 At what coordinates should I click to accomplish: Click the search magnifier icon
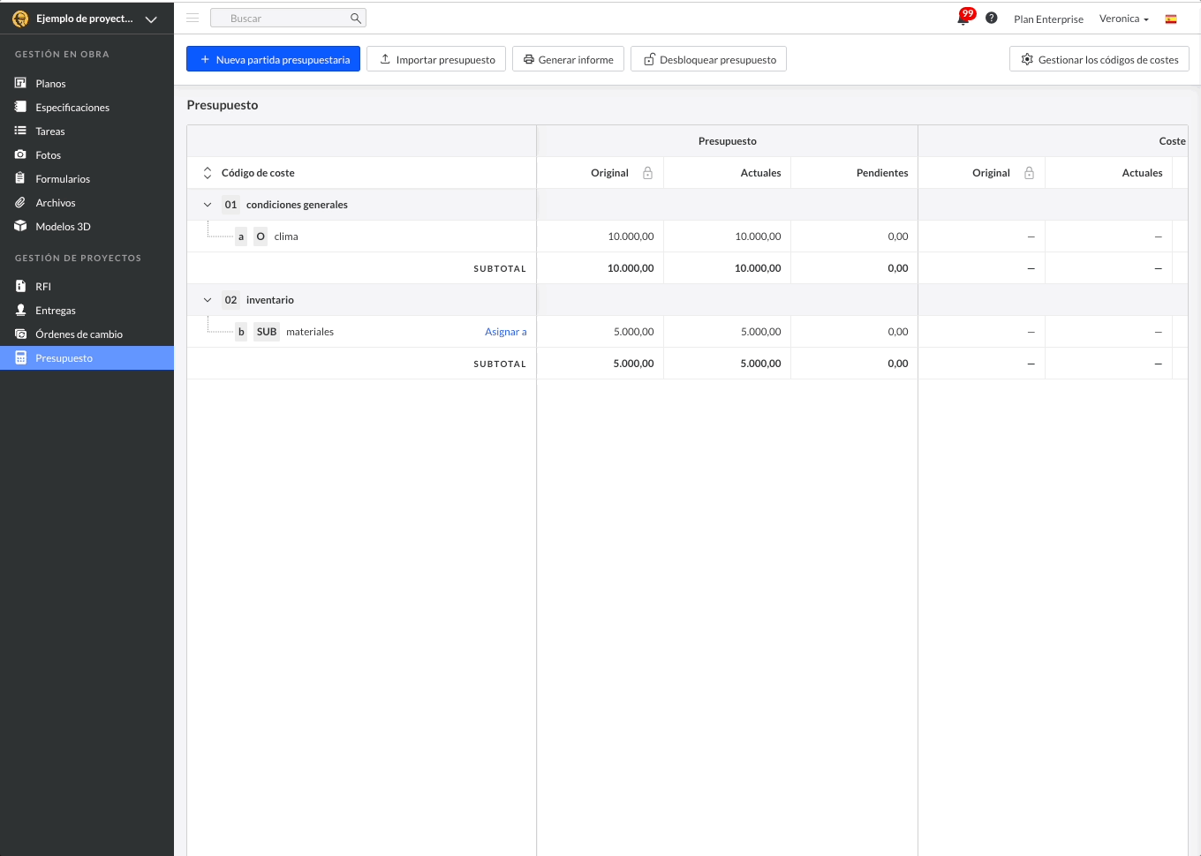355,18
